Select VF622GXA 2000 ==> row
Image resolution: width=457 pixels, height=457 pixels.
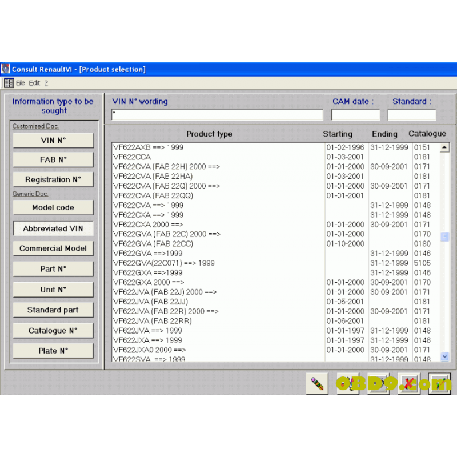coord(276,282)
